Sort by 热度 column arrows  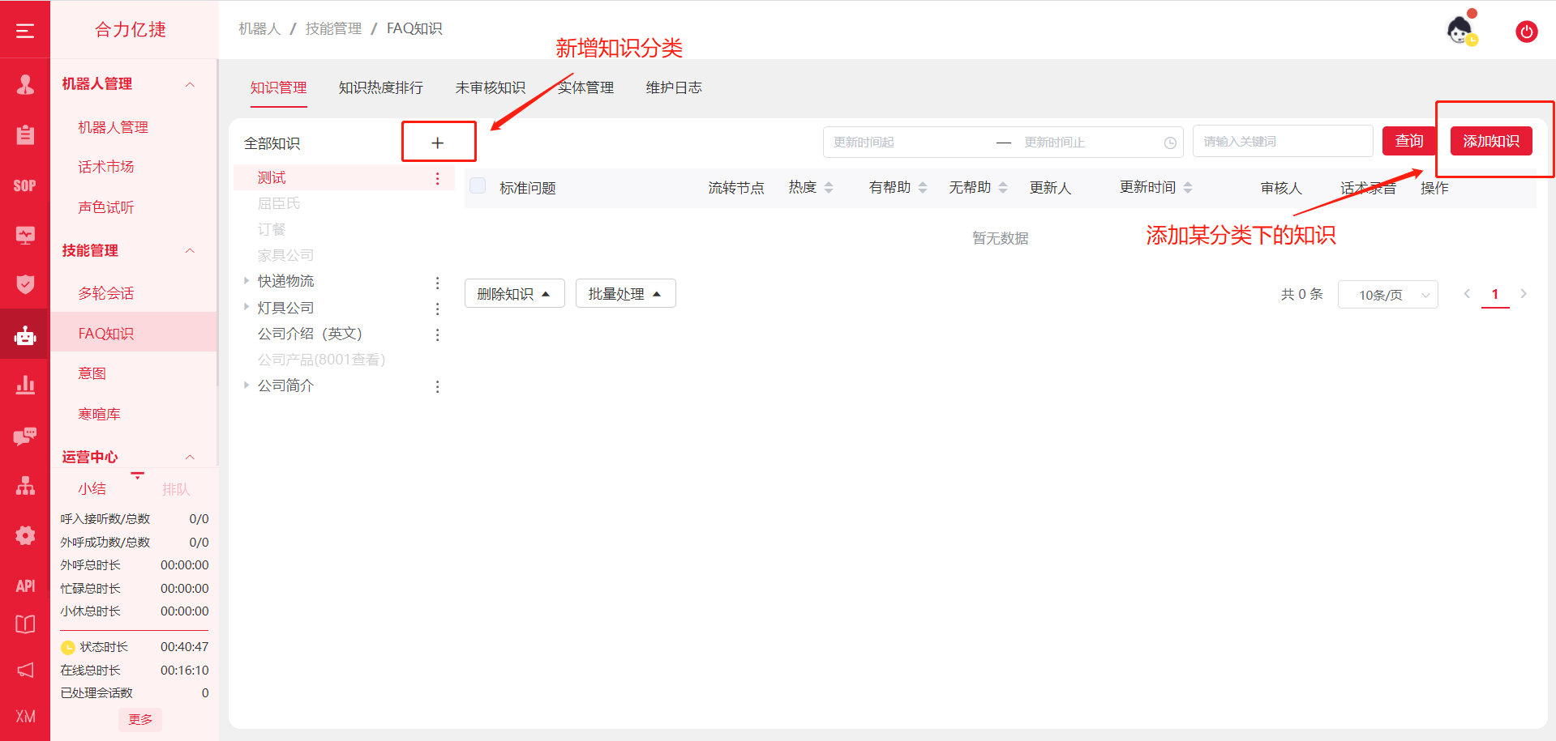pyautogui.click(x=829, y=188)
